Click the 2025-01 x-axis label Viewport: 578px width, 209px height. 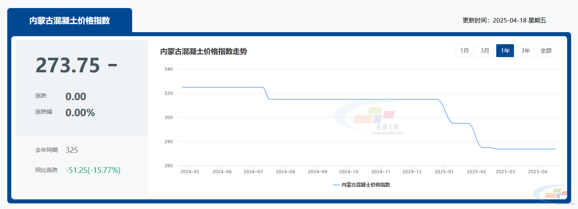tap(444, 172)
